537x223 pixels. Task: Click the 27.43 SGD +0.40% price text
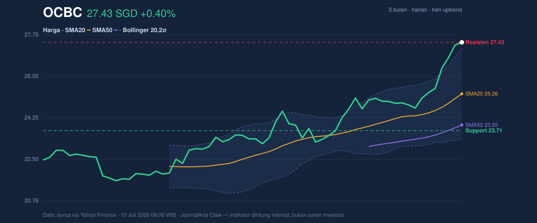131,14
